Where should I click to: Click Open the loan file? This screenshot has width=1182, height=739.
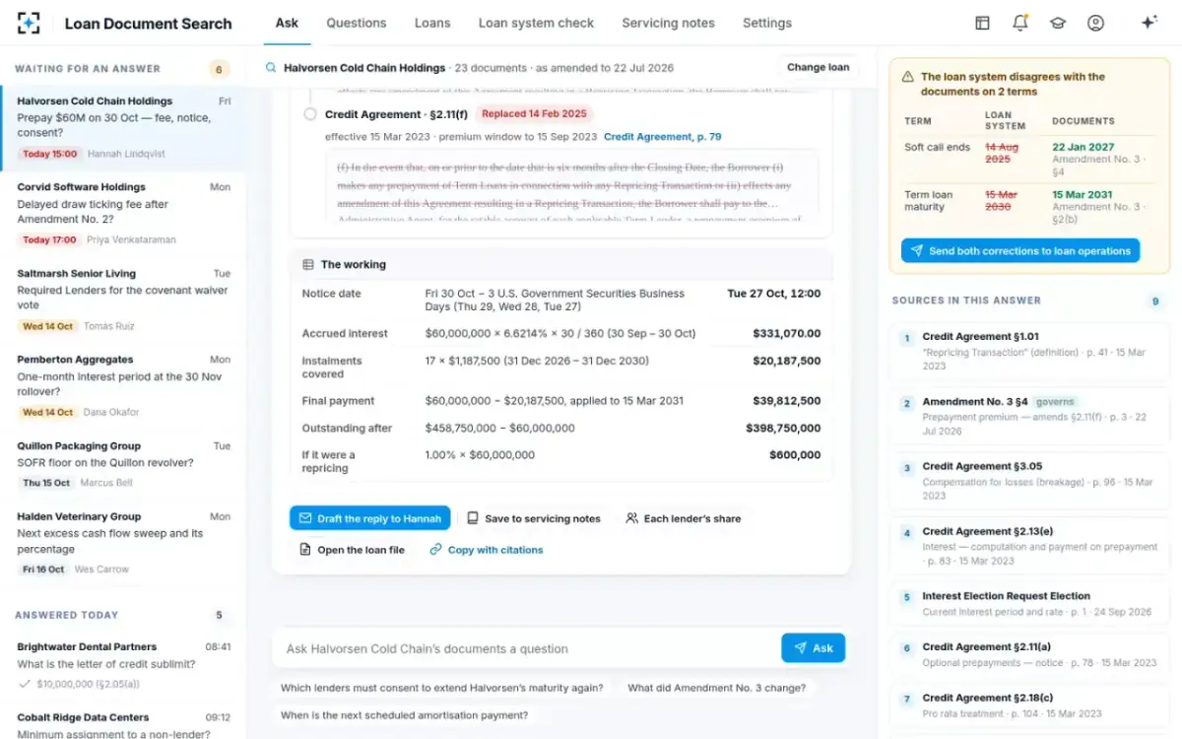352,550
